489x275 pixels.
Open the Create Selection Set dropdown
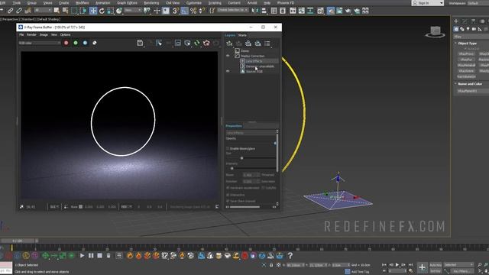coord(232,10)
